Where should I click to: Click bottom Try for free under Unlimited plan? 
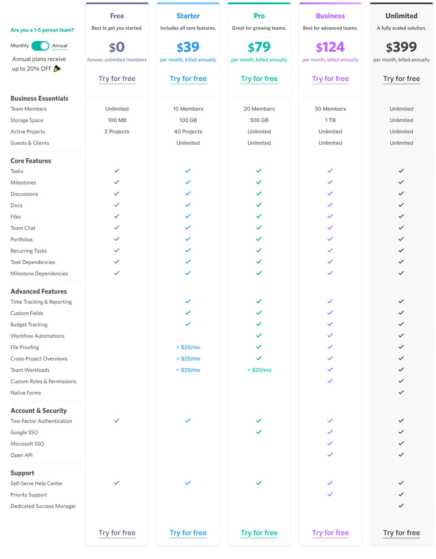(401, 533)
